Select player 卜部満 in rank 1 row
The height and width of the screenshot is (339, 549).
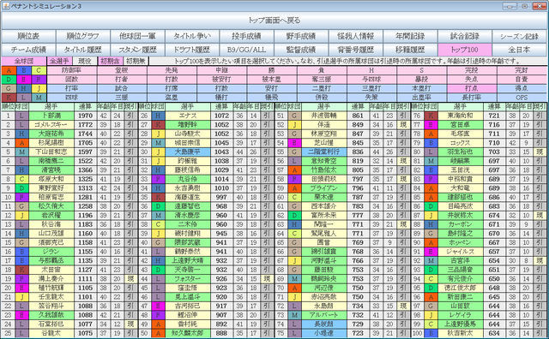point(51,116)
